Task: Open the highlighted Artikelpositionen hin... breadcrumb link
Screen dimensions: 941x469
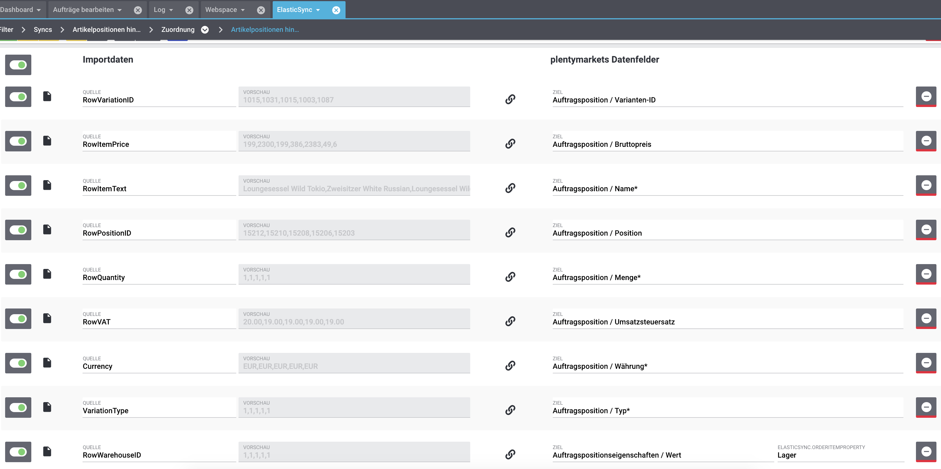Action: pyautogui.click(x=265, y=30)
